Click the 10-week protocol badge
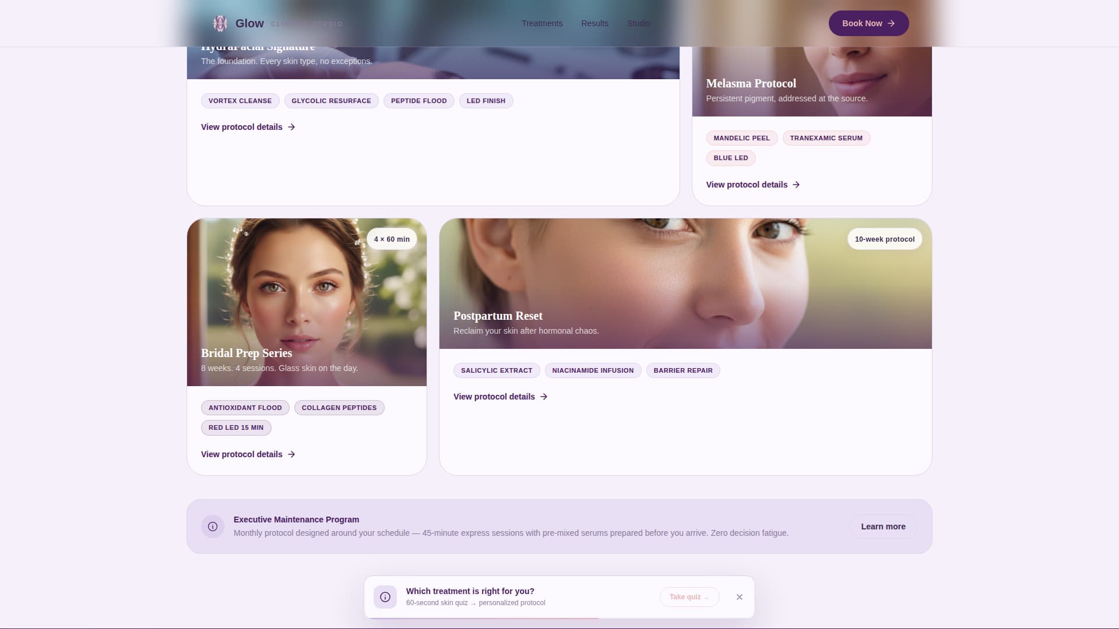The width and height of the screenshot is (1119, 629). tap(884, 239)
